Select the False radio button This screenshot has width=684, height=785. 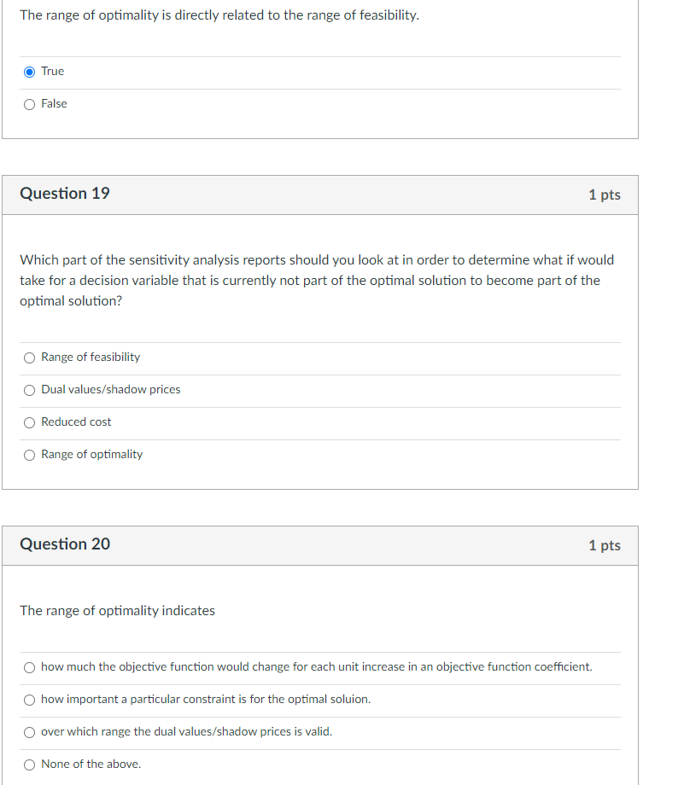pos(30,104)
